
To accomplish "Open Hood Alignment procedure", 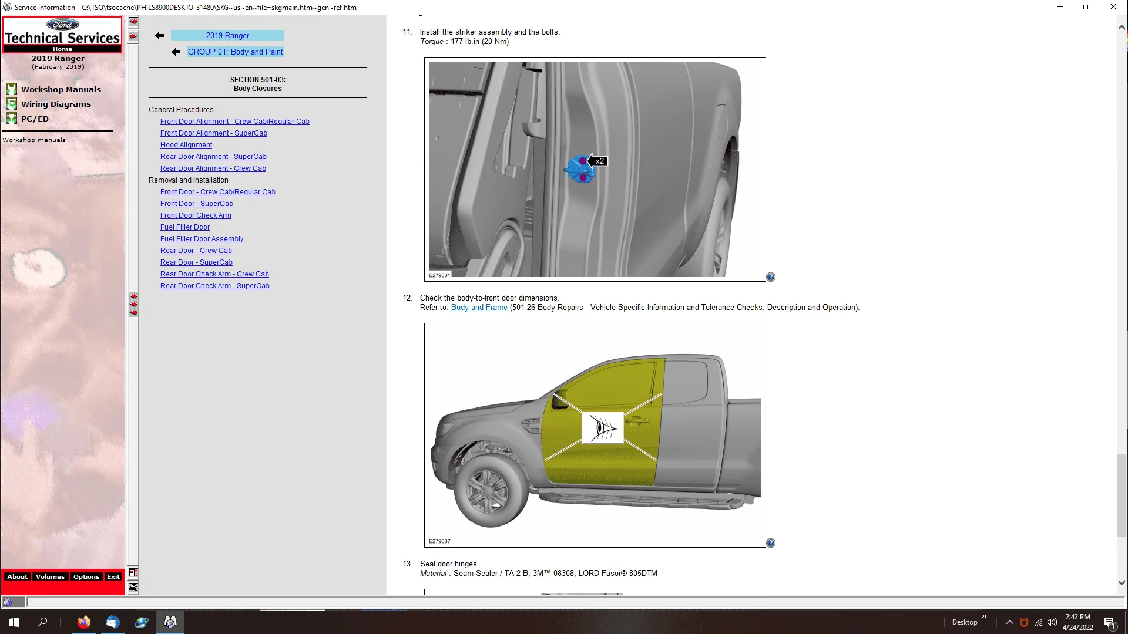I will click(x=186, y=145).
